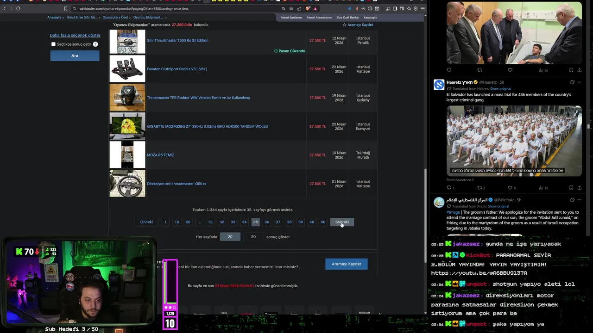The width and height of the screenshot is (593, 333).
Task: Open the Favori İlanlarım tab
Action: pos(291,18)
